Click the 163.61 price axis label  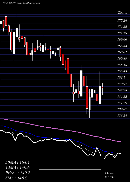point(122,52)
